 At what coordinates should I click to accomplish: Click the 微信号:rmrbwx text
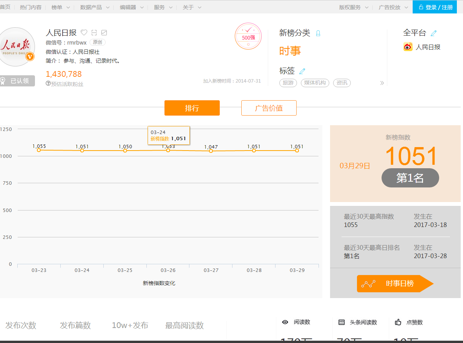(x=66, y=43)
